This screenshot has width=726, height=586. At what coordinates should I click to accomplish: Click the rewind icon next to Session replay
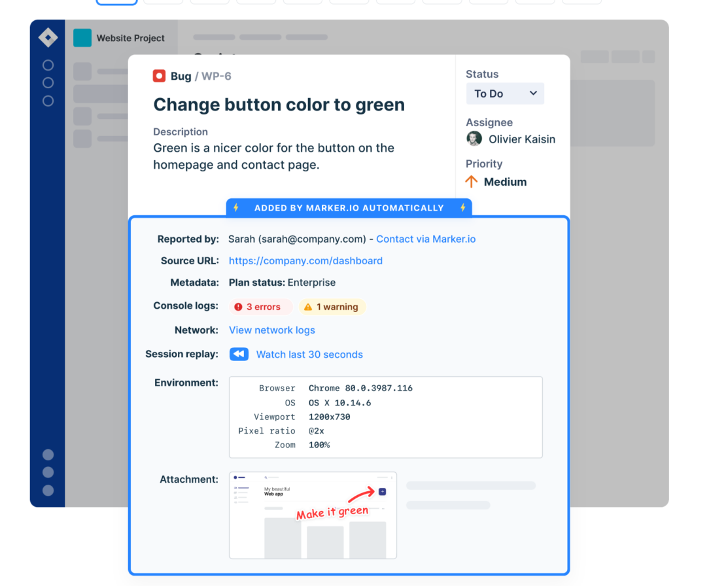click(x=239, y=354)
